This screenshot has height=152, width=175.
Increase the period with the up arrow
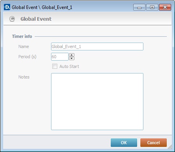72,55
